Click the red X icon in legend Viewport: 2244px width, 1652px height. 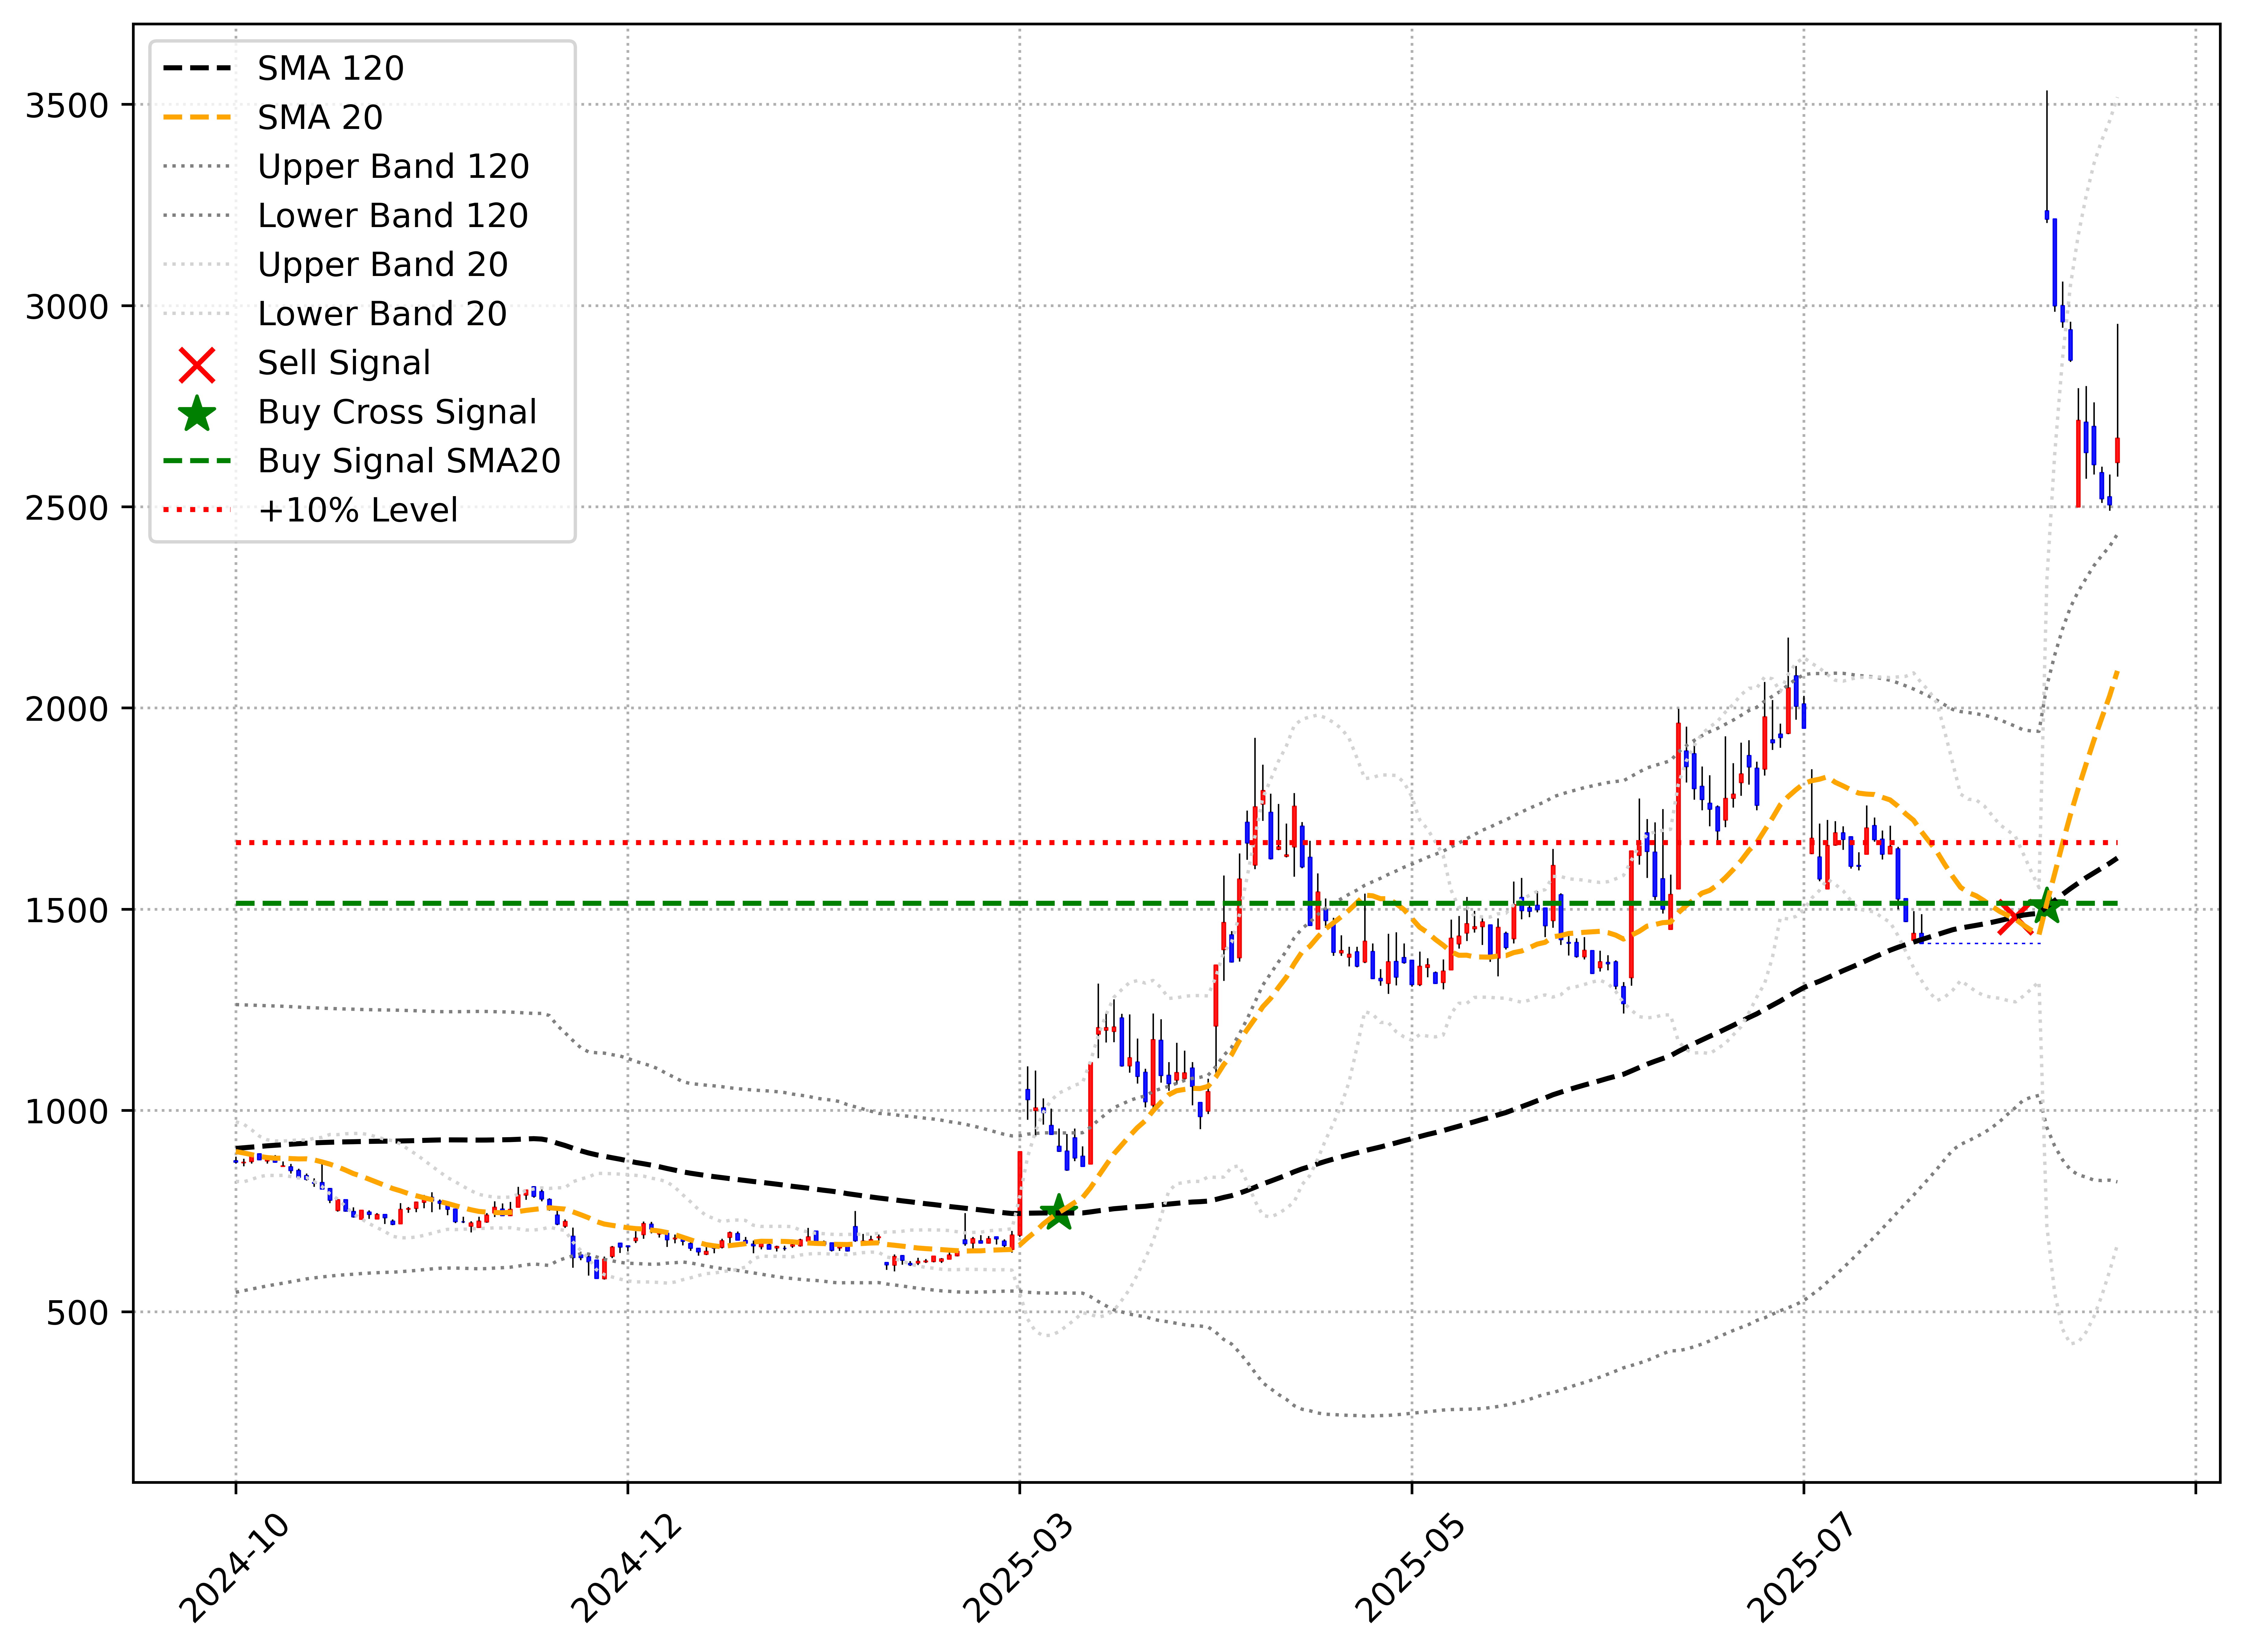click(197, 365)
